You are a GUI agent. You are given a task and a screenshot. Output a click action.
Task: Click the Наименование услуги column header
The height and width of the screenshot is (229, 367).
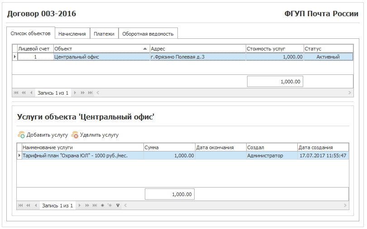83,147
